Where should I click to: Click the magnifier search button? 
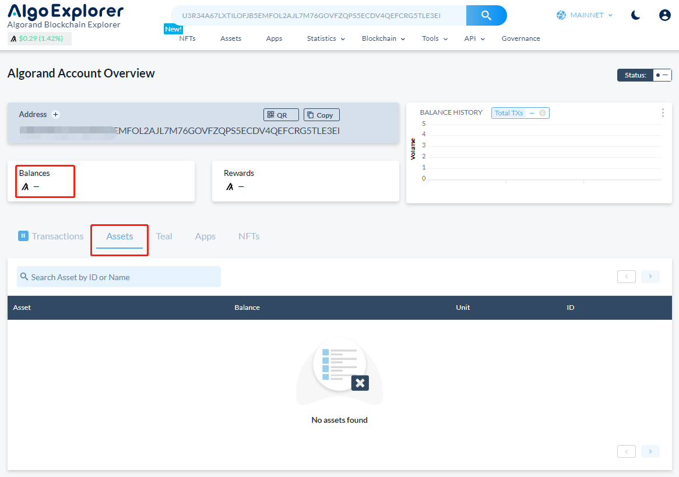[486, 15]
